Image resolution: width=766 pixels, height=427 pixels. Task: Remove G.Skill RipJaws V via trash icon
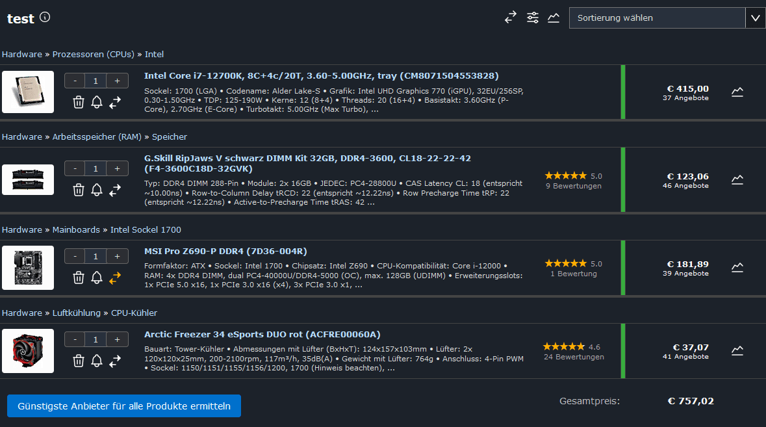[78, 190]
